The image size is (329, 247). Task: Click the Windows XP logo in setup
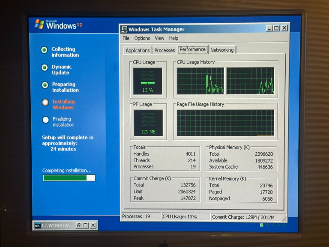click(59, 24)
